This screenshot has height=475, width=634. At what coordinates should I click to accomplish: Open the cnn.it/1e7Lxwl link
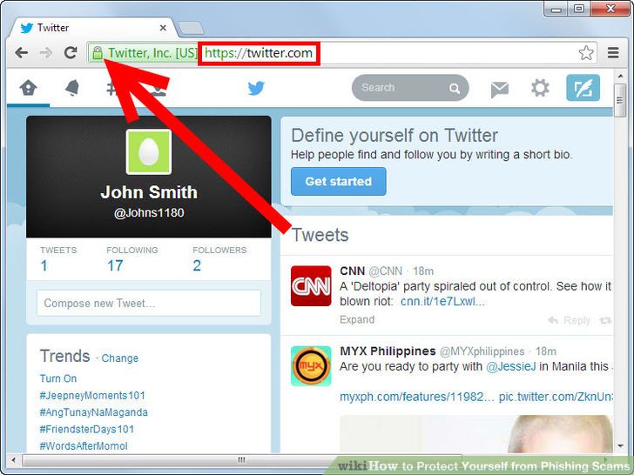pos(442,302)
